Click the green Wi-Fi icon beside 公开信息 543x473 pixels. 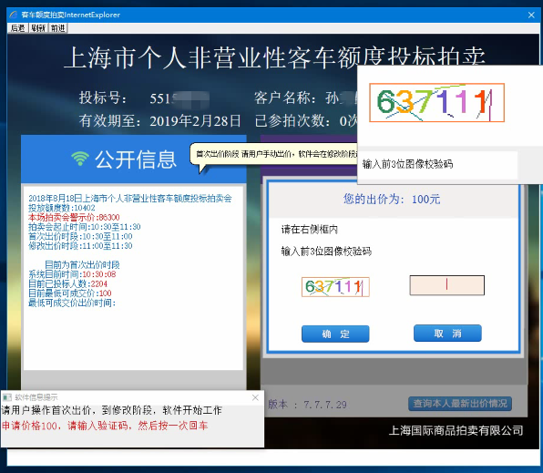80,159
